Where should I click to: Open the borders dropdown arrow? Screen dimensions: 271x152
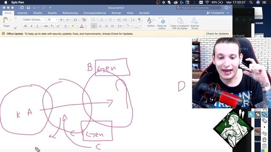tap(140, 26)
